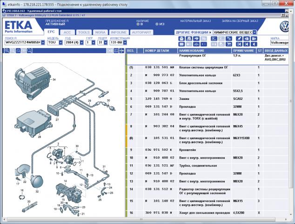Click the right-arrow page icon in the top row
Viewport: 295px width, 224px height.
pyautogui.click(x=254, y=39)
